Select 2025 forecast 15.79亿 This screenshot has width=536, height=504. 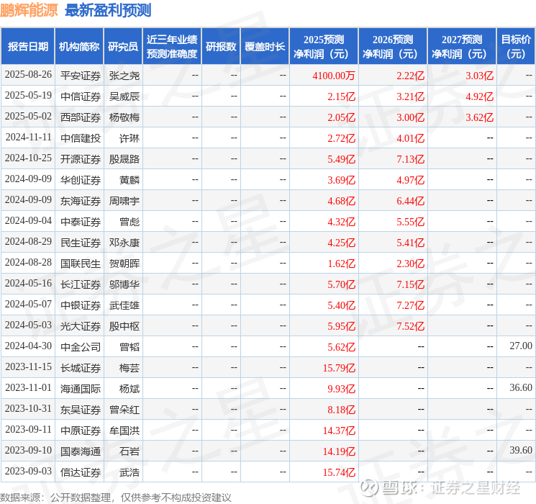pyautogui.click(x=339, y=368)
